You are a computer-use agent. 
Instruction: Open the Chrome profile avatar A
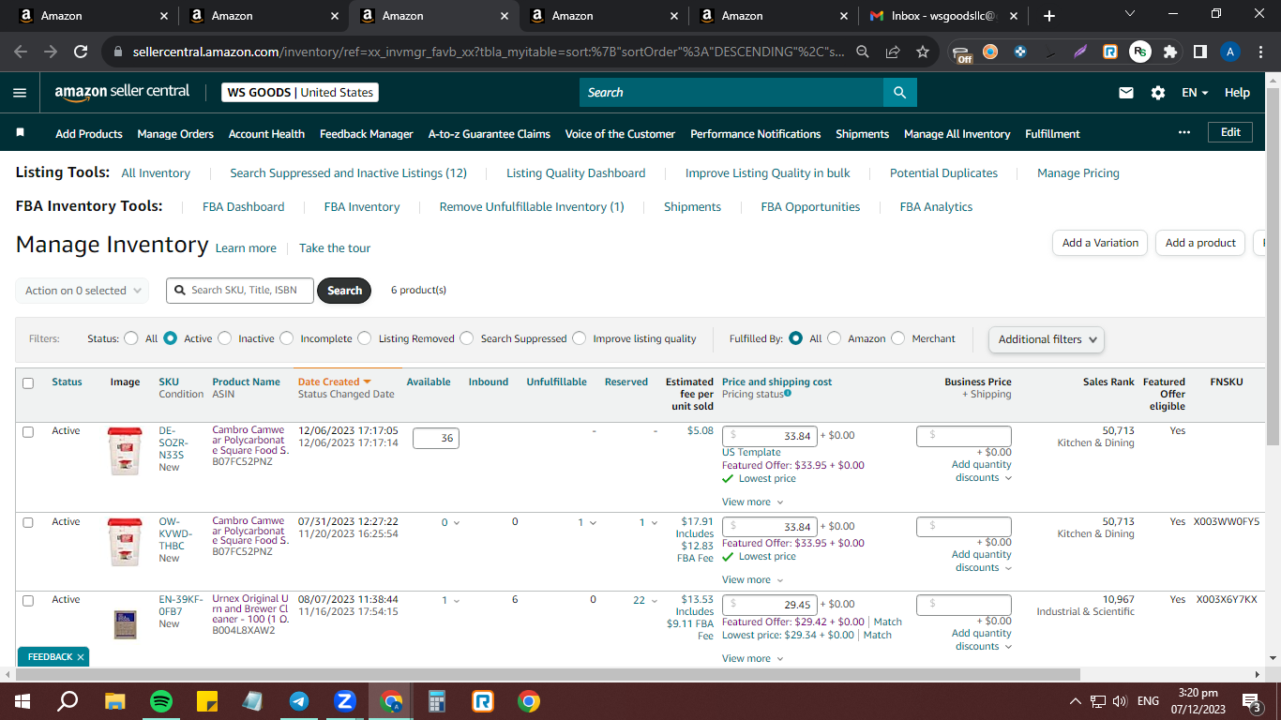coord(1230,52)
